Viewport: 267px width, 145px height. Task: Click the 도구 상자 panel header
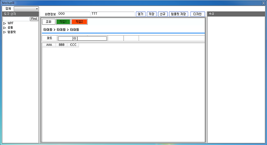point(20,14)
